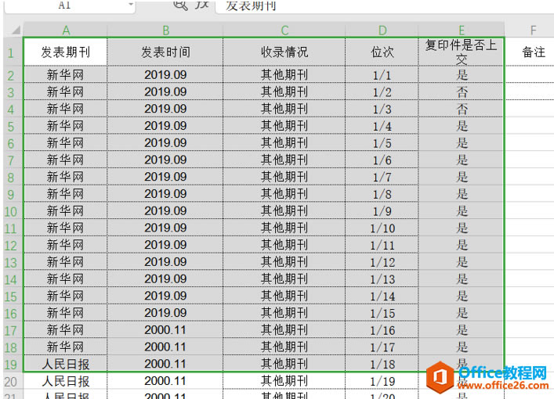Select column B header
This screenshot has width=554, height=399.
(x=165, y=31)
